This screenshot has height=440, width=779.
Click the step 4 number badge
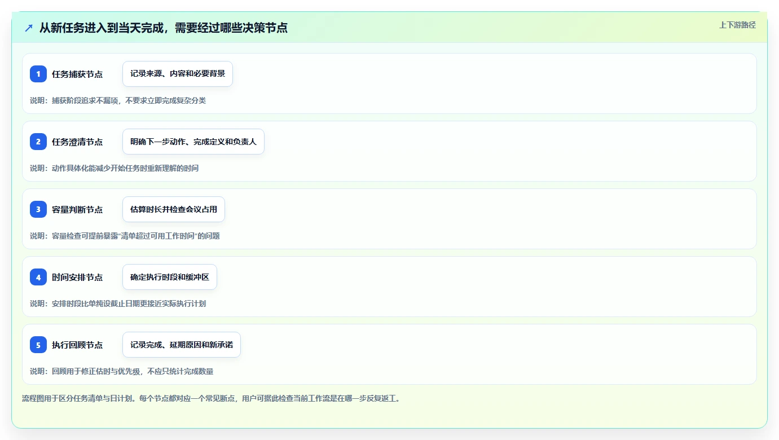38,277
